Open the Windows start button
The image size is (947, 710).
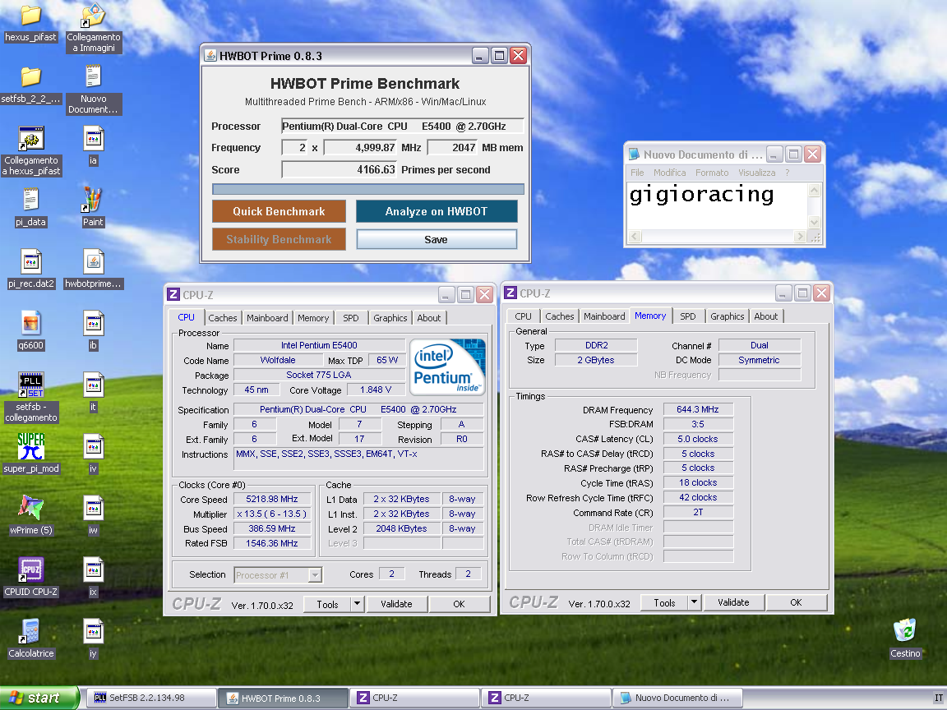pyautogui.click(x=39, y=698)
